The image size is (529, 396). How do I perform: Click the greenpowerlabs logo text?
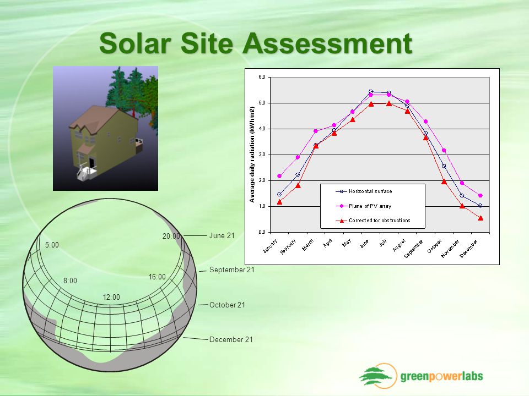click(441, 376)
